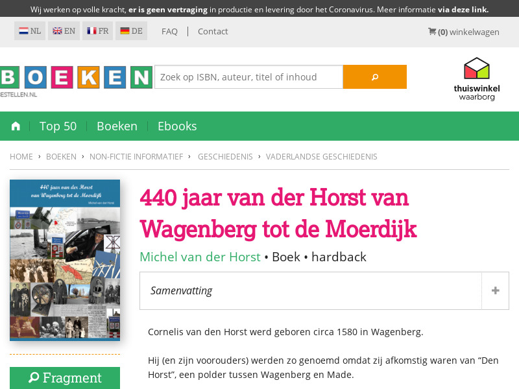Switch to the Ebooks section

point(177,126)
